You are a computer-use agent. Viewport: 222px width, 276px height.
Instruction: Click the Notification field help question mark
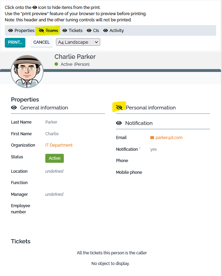[x=140, y=149]
